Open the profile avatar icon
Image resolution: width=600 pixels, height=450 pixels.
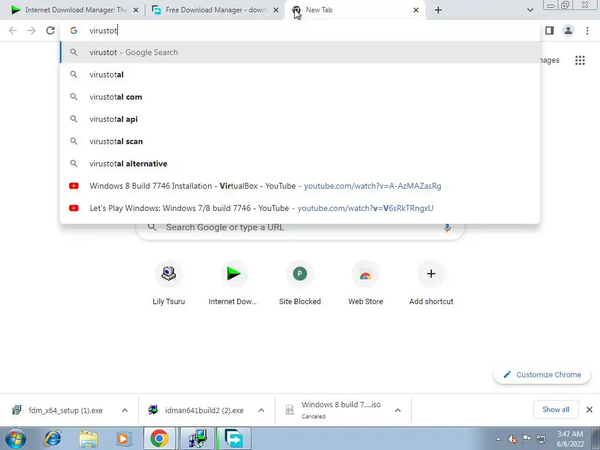568,30
